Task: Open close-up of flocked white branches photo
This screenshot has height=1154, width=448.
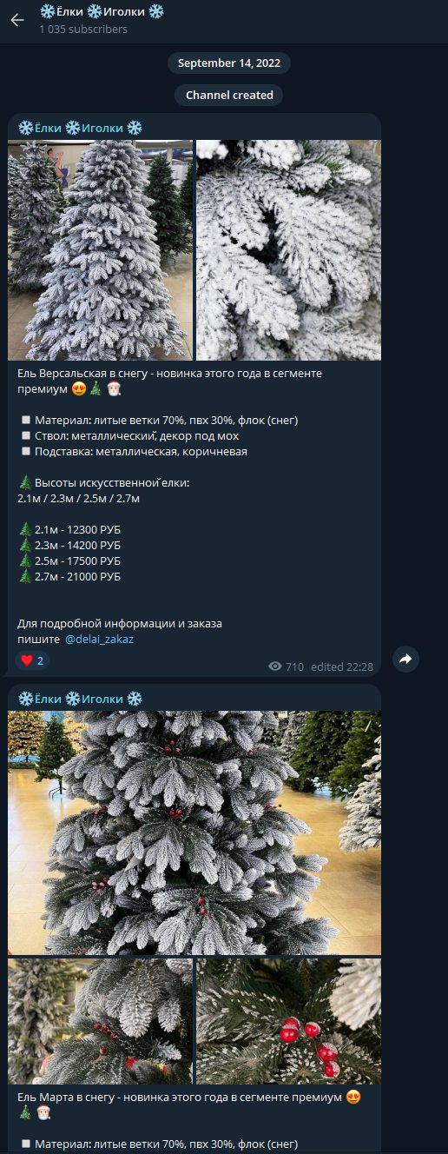Action: 288,250
